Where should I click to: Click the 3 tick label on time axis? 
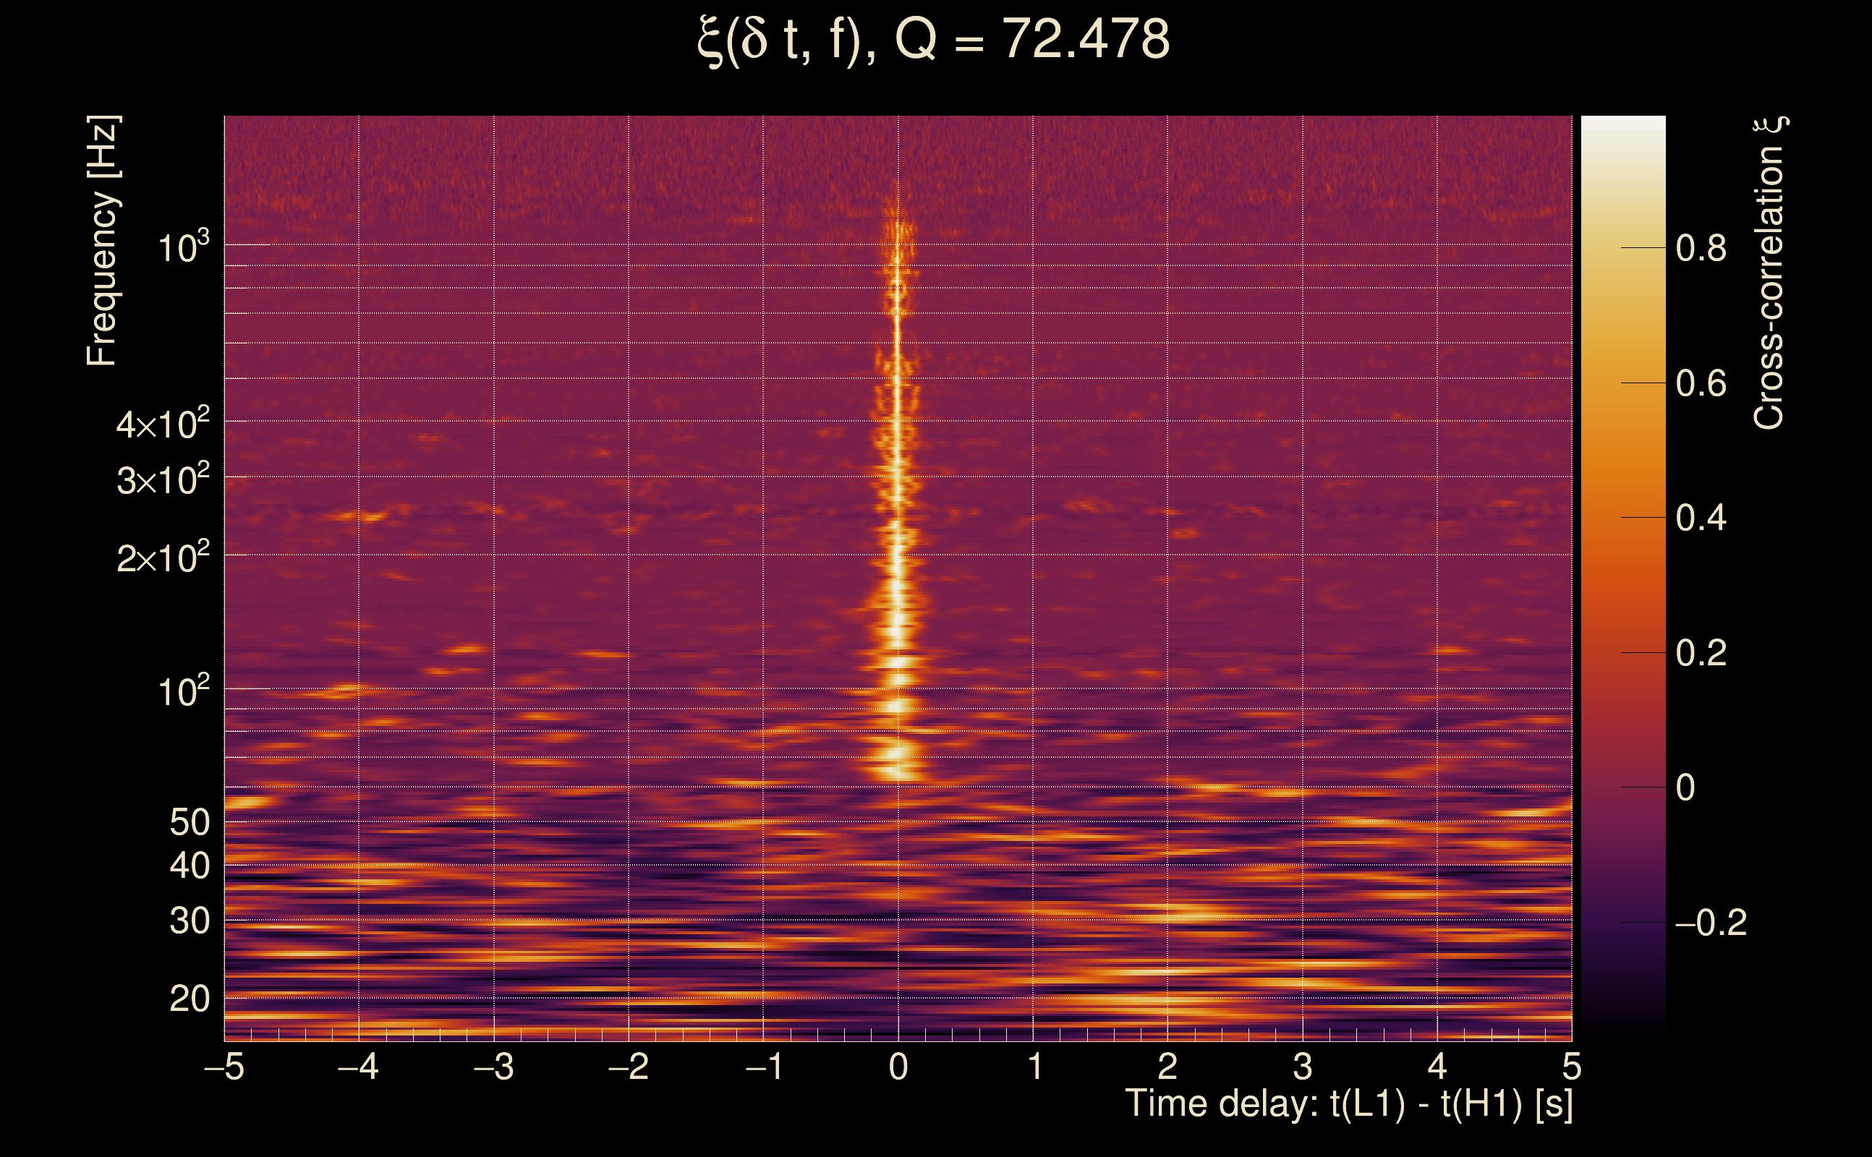[1303, 1067]
